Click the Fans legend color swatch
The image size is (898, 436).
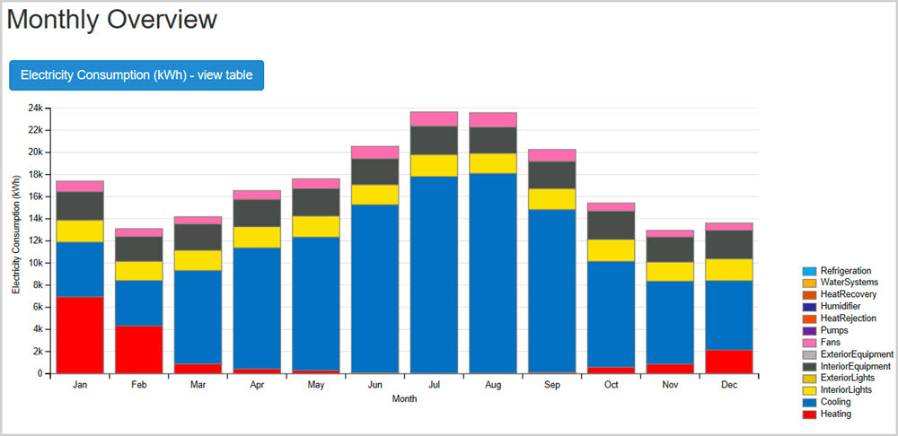pos(809,342)
